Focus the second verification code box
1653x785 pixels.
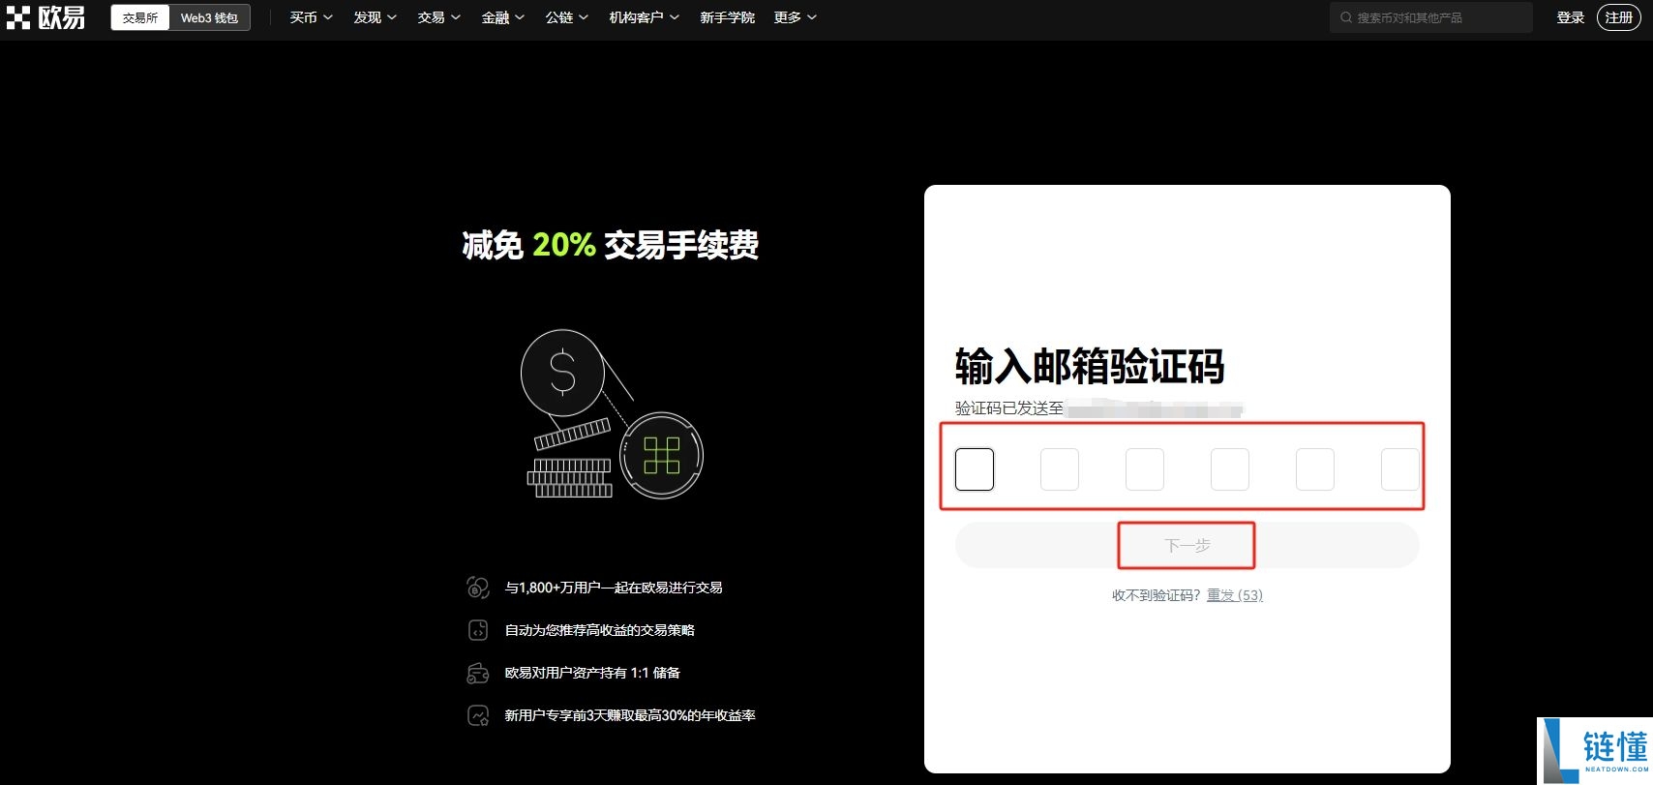click(x=1060, y=469)
